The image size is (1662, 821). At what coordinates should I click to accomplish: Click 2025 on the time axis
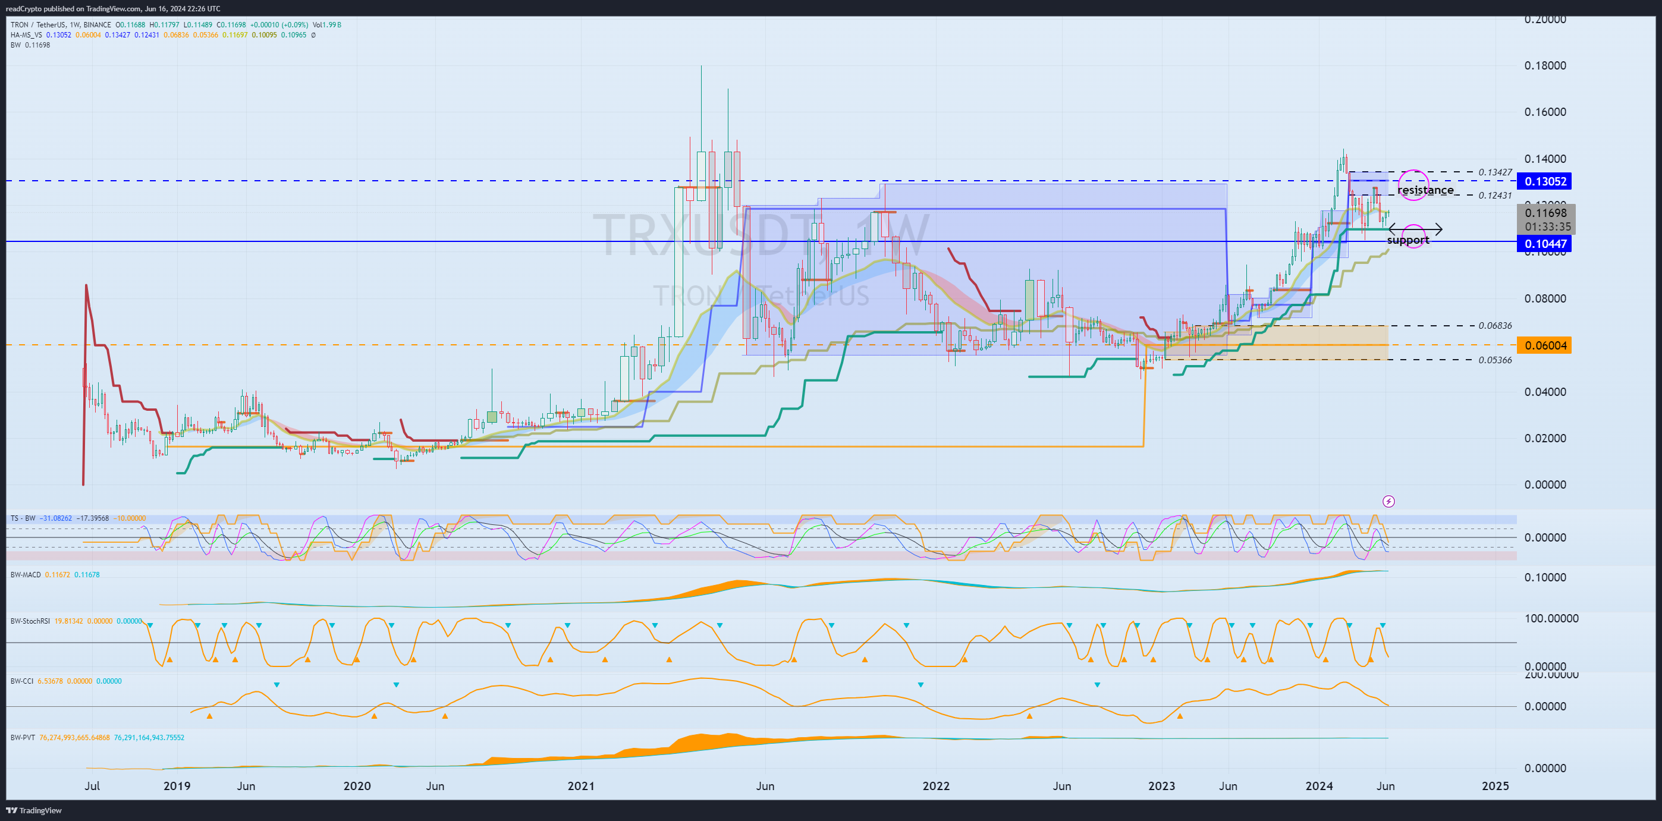click(x=1496, y=786)
